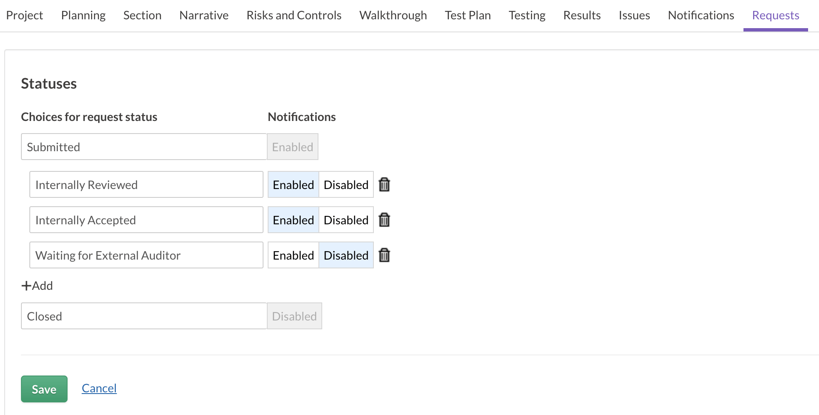Disable notifications for Internally Accepted

tap(346, 220)
